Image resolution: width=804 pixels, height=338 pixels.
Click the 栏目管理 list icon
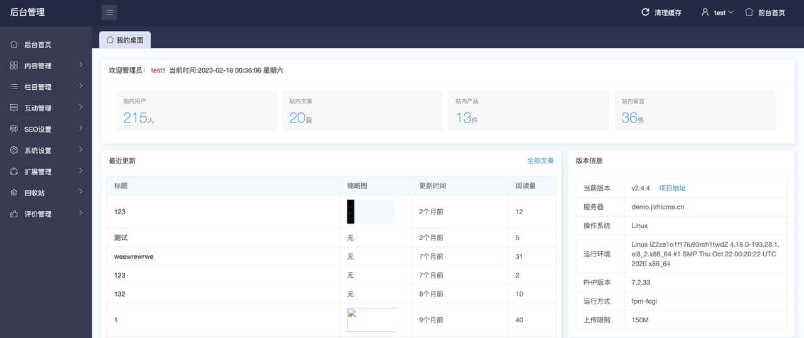point(14,87)
